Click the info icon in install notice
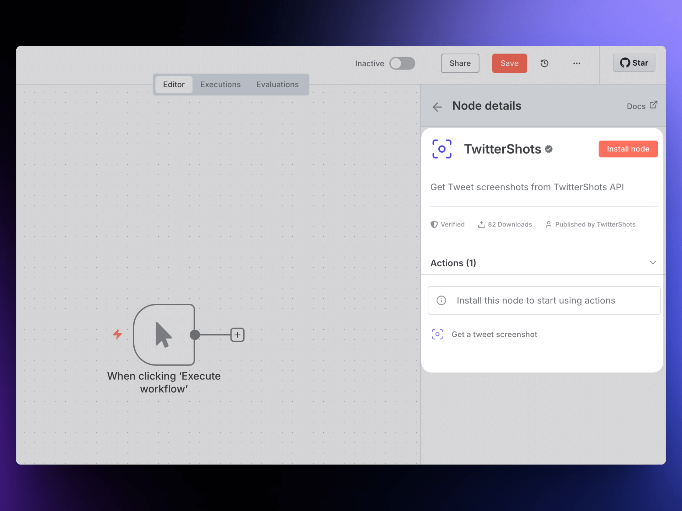 441,301
